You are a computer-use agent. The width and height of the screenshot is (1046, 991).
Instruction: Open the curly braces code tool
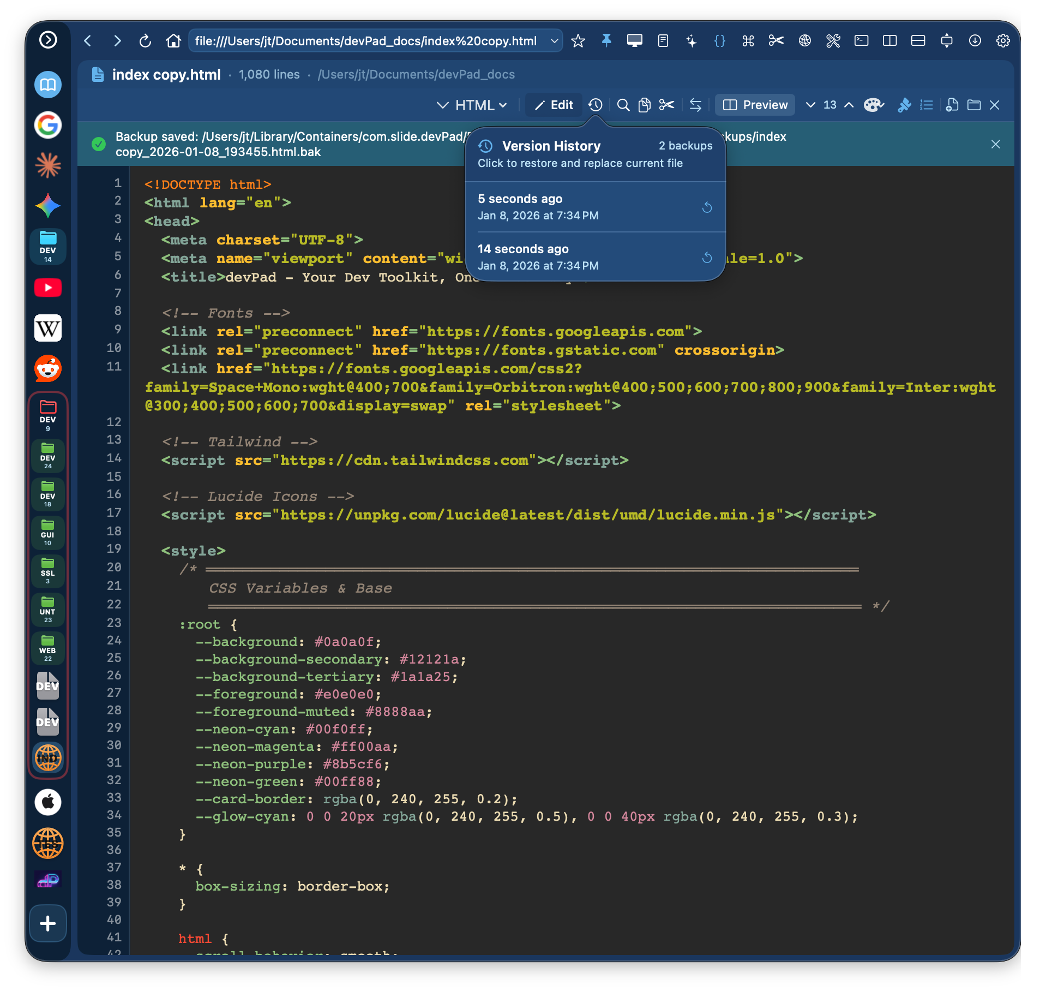point(719,40)
